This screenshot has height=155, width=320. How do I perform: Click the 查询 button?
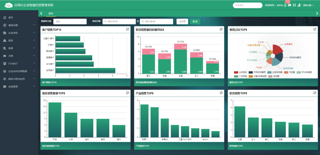coord(195,21)
